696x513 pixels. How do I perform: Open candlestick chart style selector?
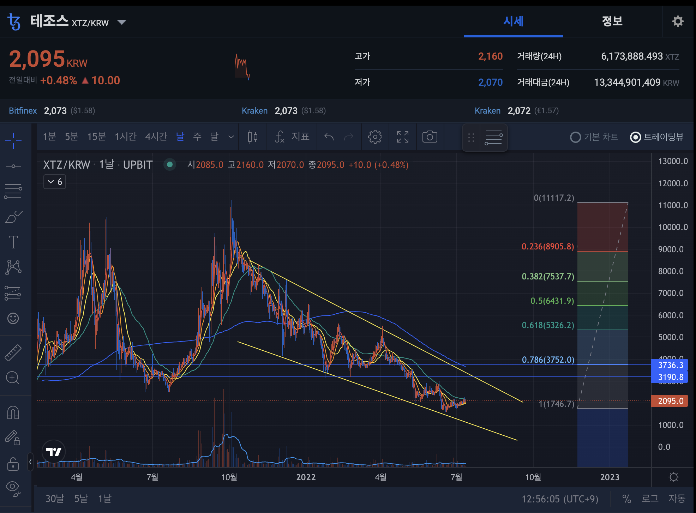[252, 137]
